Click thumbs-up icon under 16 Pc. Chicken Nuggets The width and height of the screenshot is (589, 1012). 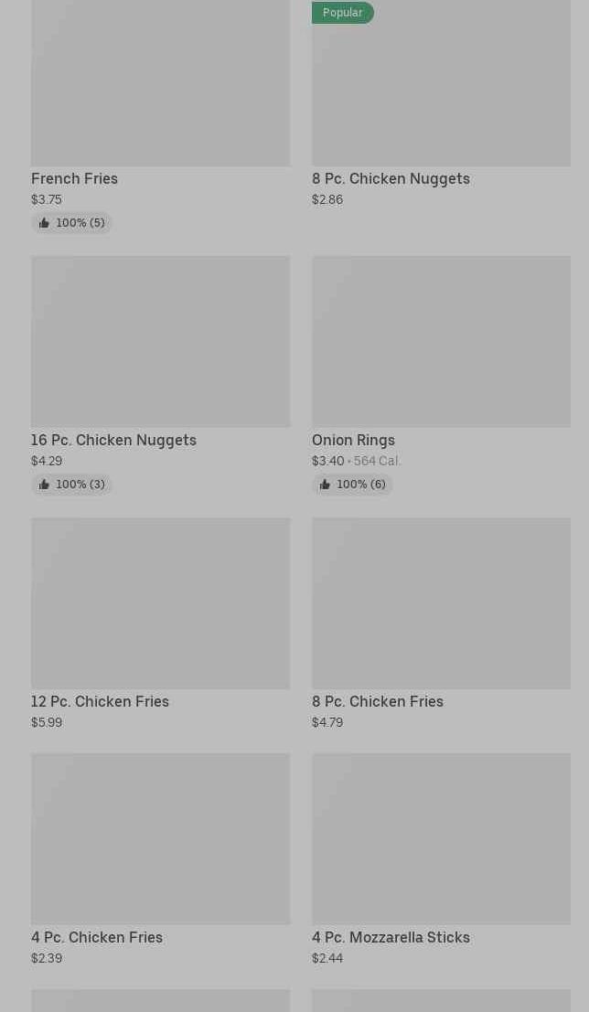click(44, 485)
